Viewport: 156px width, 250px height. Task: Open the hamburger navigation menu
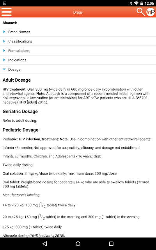6,12
